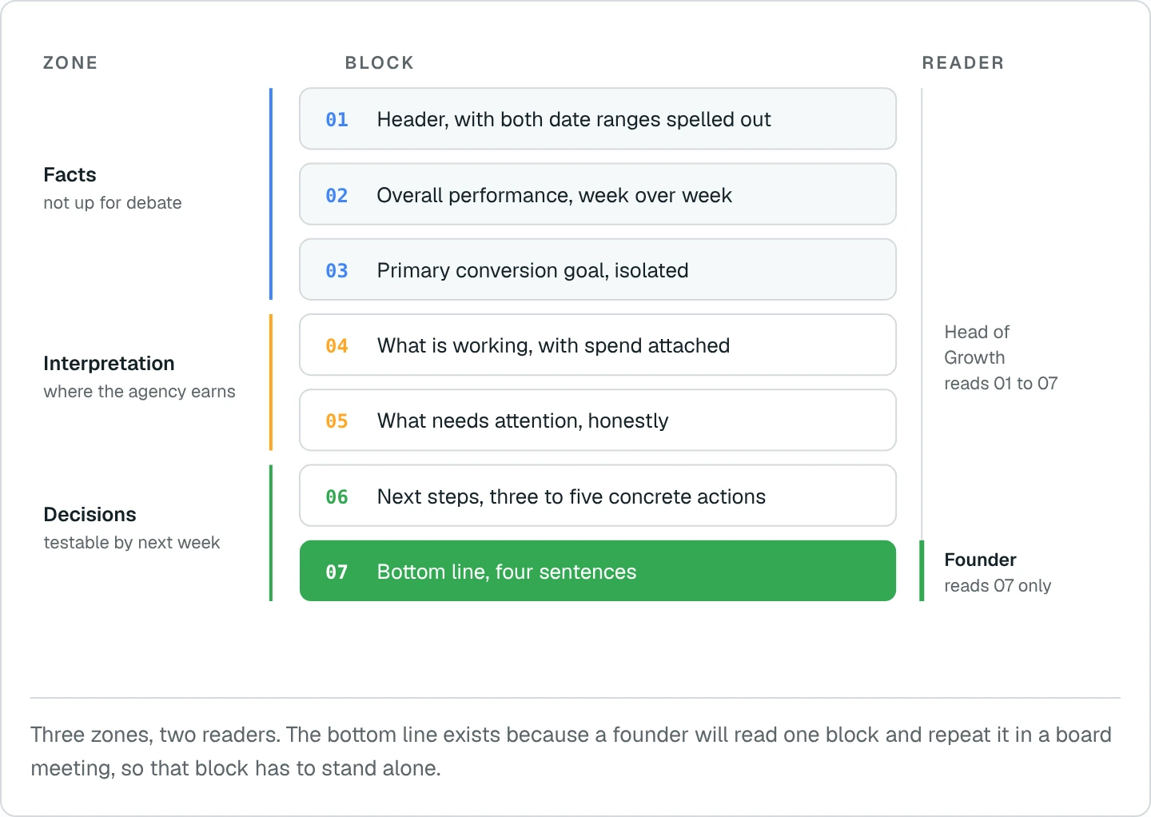
Task: Select the 'where the agency earns' subtitle
Action: click(x=139, y=392)
